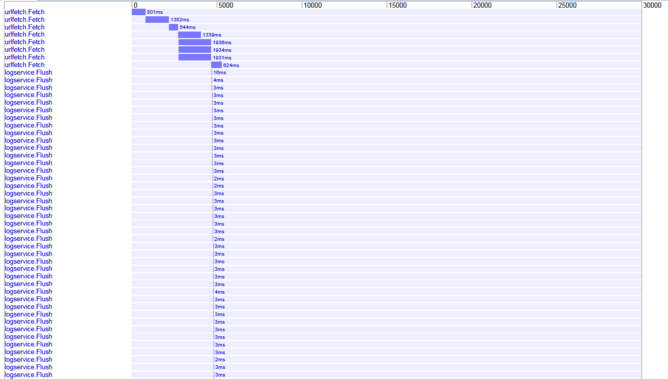The height and width of the screenshot is (379, 668).
Task: Click the 0 mark on the time axis
Action: pyautogui.click(x=135, y=5)
